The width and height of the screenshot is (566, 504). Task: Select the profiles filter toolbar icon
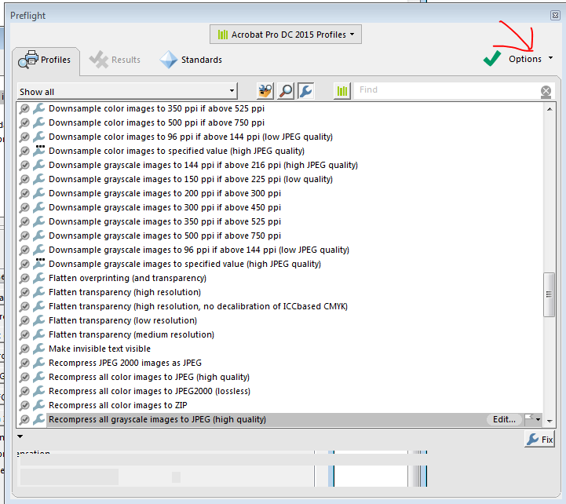pos(265,91)
